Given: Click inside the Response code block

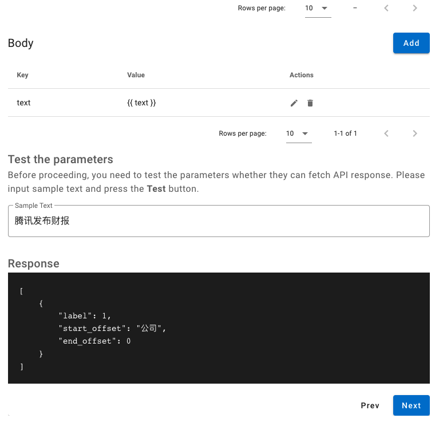Looking at the screenshot, I should 219,328.
